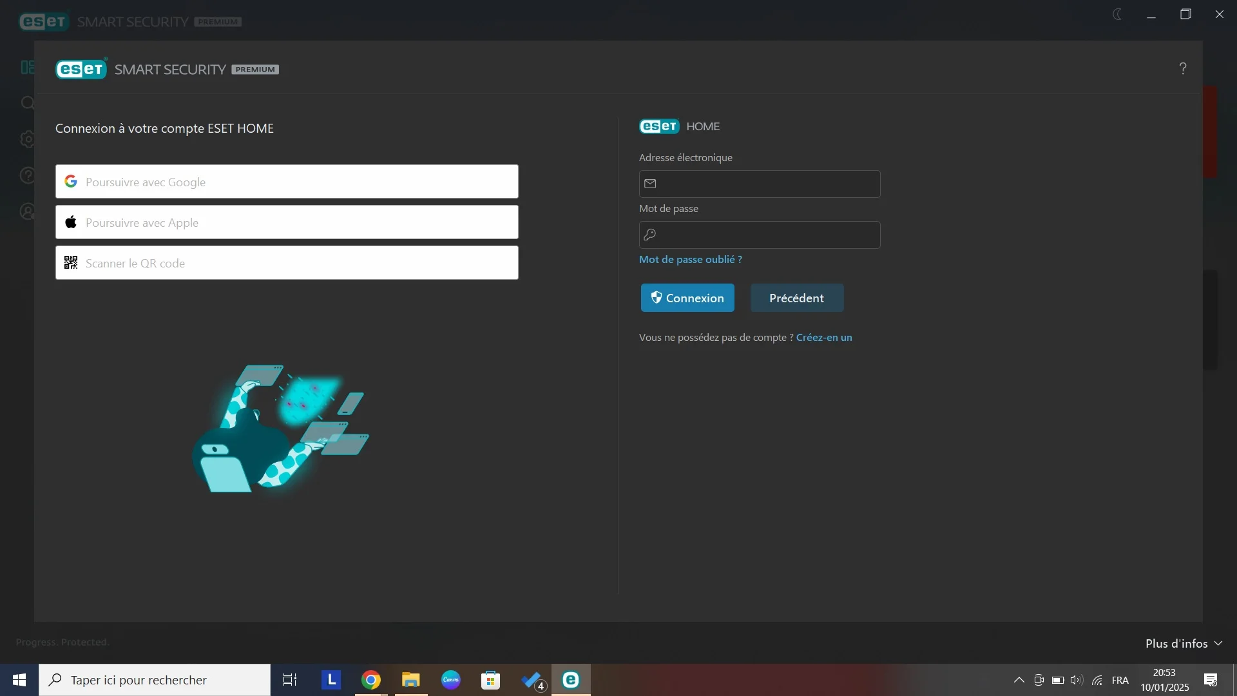Click the envelope icon in email field
The height and width of the screenshot is (696, 1237).
651,184
